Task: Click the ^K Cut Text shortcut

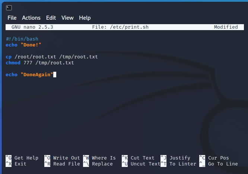Action: coord(138,158)
